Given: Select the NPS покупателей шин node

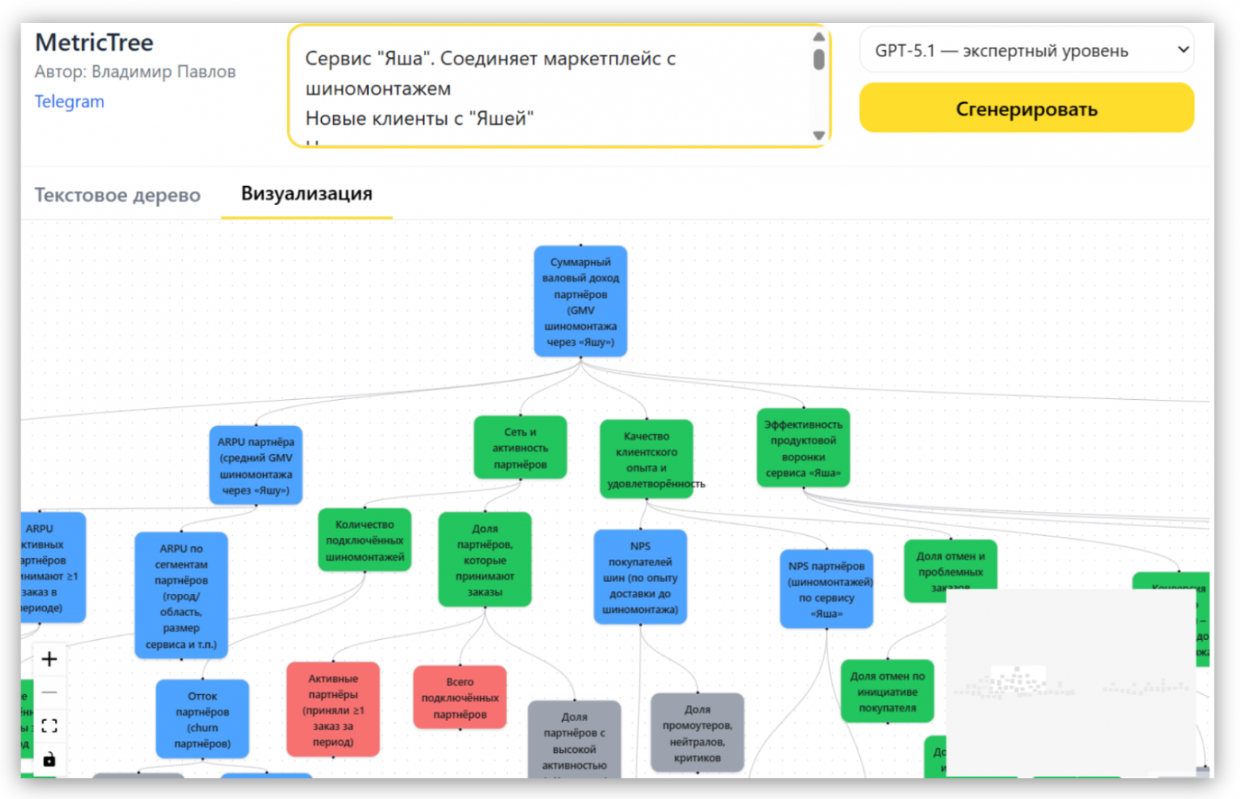Looking at the screenshot, I should click(640, 578).
